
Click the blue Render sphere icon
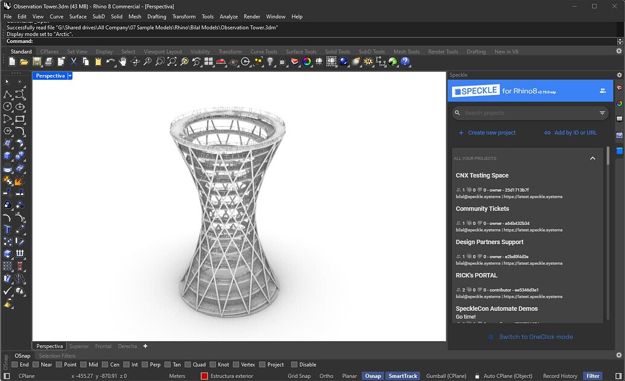click(344, 62)
